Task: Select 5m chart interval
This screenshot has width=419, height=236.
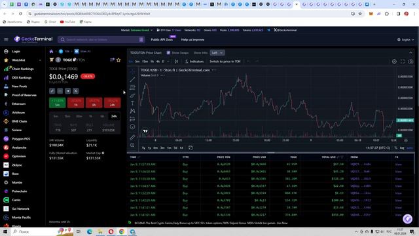Action: tap(137, 62)
